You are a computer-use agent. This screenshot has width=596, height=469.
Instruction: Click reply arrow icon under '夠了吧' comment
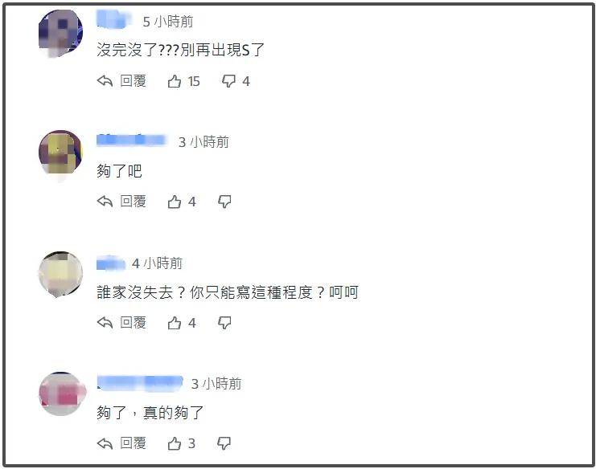105,201
